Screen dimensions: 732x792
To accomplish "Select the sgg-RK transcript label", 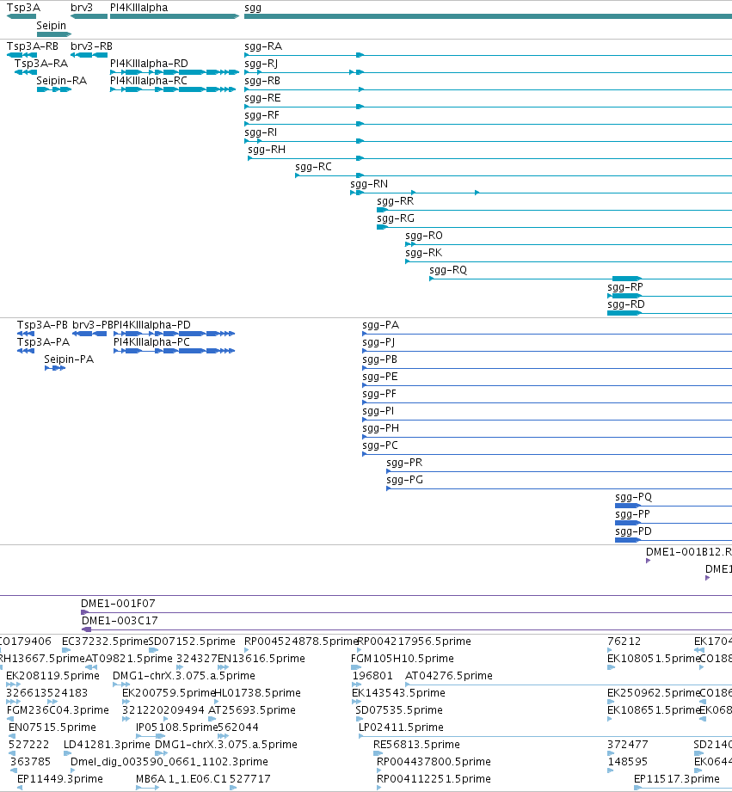I will click(x=424, y=252).
